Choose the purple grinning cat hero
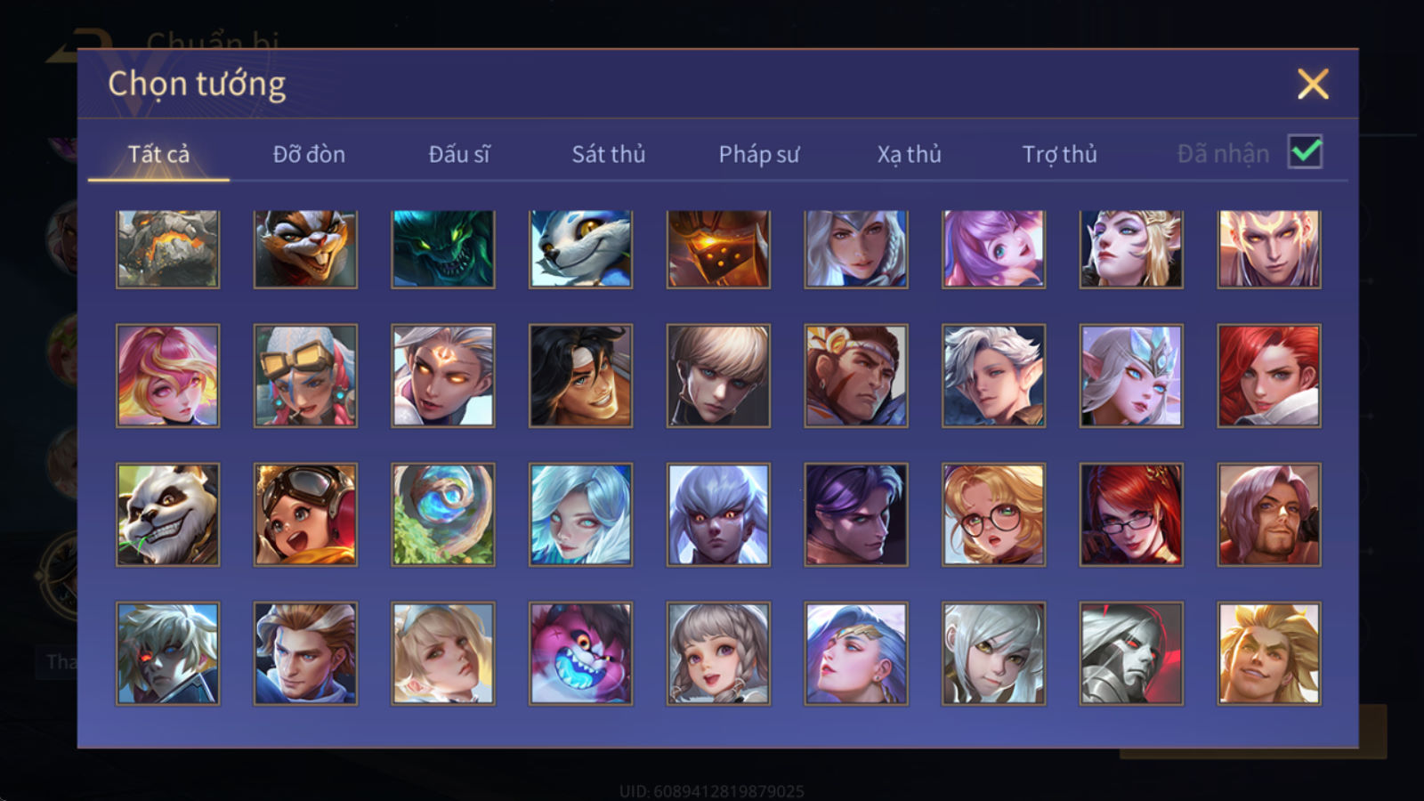 click(580, 653)
